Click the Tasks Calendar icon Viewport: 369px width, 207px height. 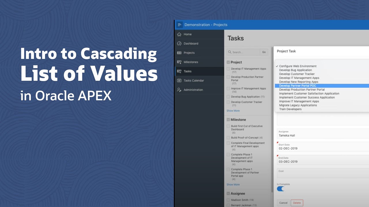click(x=179, y=80)
